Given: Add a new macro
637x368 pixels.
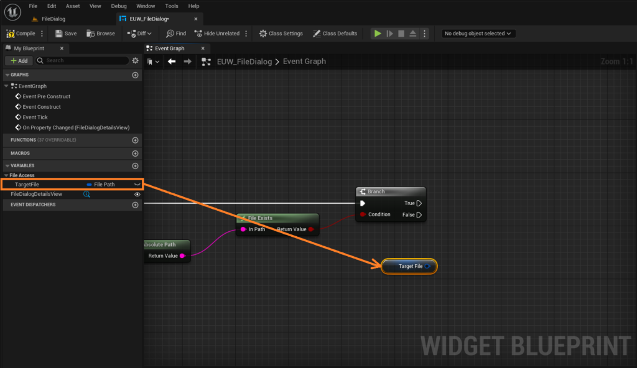Looking at the screenshot, I should pyautogui.click(x=135, y=154).
